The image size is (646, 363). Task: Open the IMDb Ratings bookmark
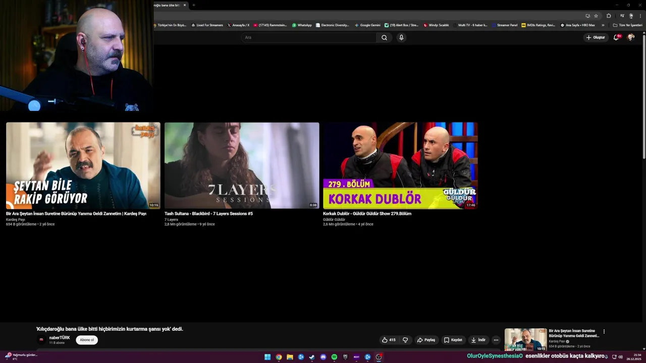click(x=538, y=25)
